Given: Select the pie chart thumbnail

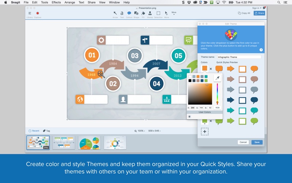Looking at the screenshot, I should tap(89, 143).
